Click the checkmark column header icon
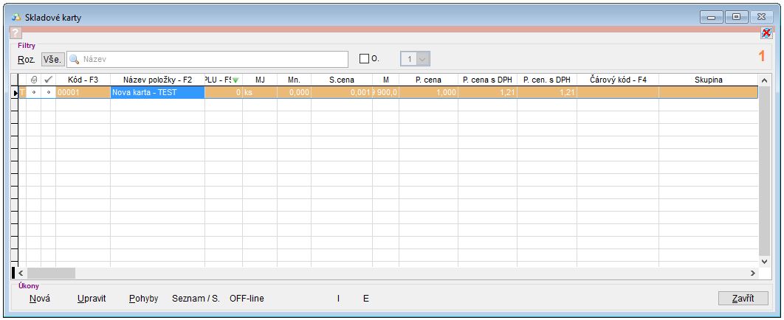The width and height of the screenshot is (784, 320). pos(48,80)
